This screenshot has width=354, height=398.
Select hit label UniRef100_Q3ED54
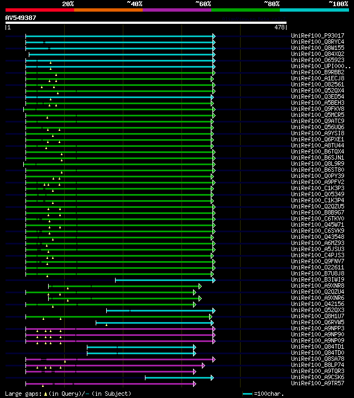[x=317, y=96]
